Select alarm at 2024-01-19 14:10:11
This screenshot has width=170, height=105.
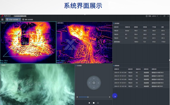click(141, 83)
